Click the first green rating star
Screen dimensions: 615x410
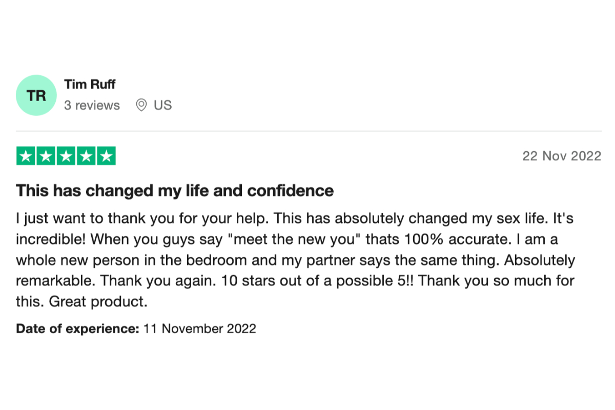tap(26, 156)
